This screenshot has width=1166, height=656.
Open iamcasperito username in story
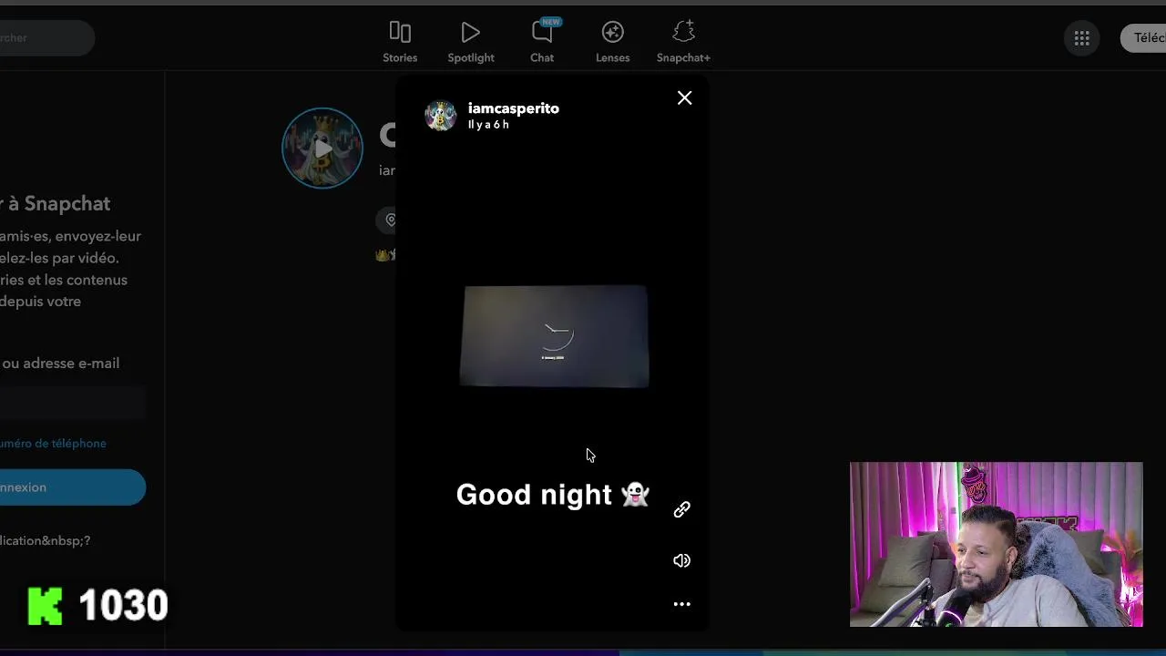pyautogui.click(x=514, y=108)
